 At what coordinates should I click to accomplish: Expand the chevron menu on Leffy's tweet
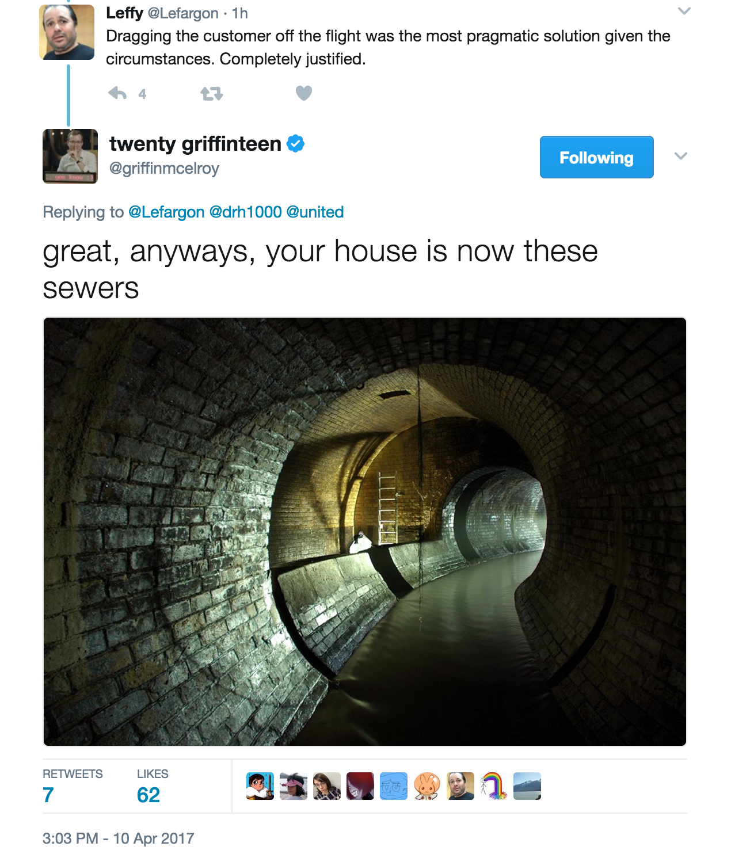pyautogui.click(x=684, y=11)
